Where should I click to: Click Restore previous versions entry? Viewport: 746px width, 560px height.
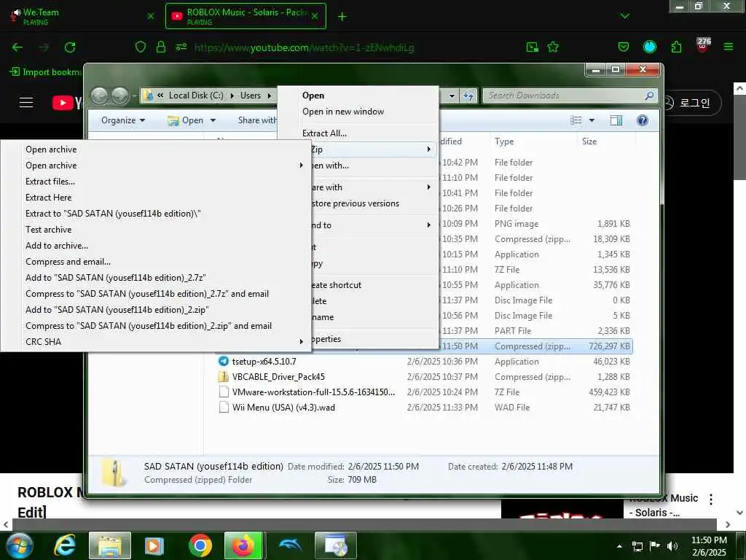pyautogui.click(x=355, y=203)
